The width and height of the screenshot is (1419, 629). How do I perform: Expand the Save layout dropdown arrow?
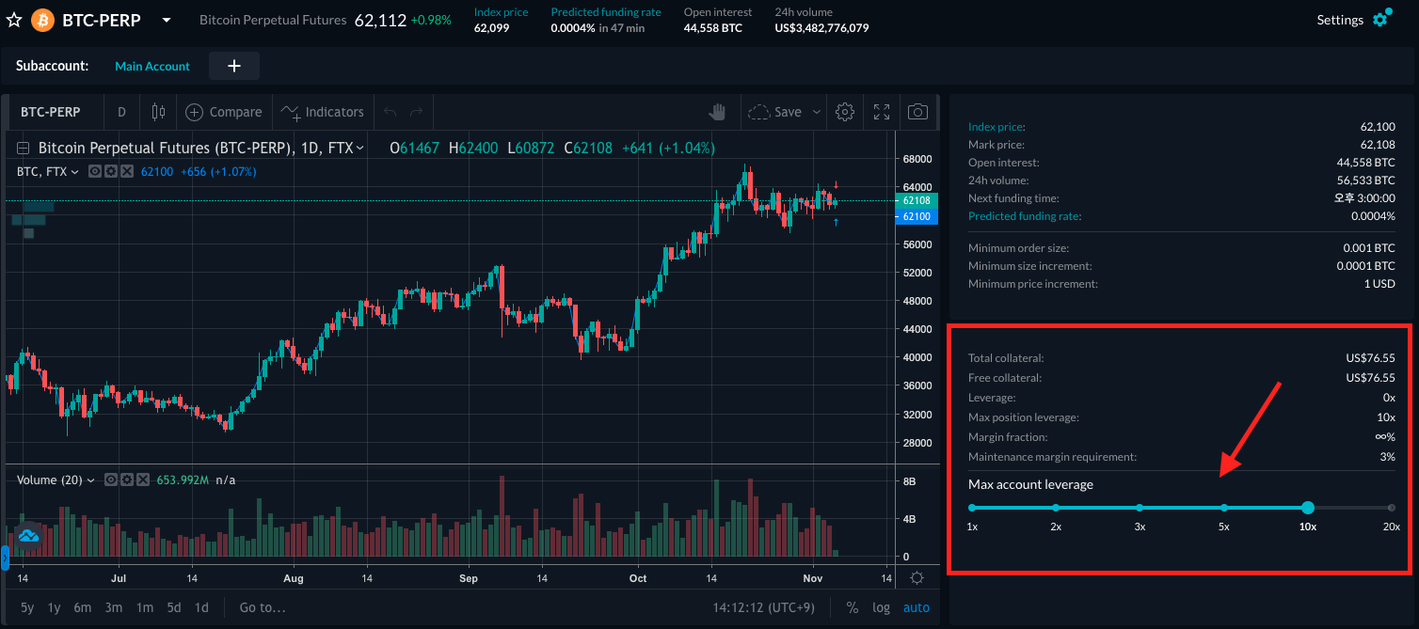817,112
